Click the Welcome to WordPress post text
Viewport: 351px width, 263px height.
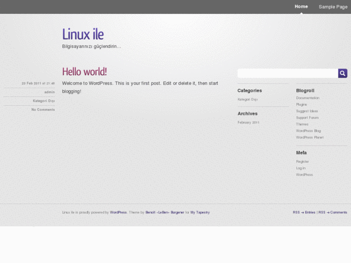click(x=140, y=87)
